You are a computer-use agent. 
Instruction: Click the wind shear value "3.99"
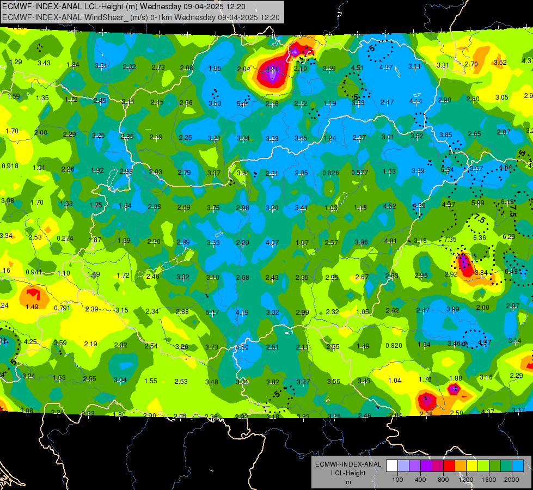point(453,309)
